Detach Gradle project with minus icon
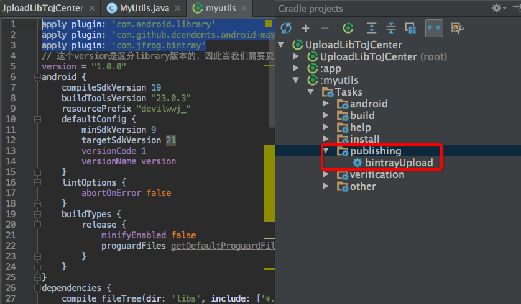 tap(325, 28)
